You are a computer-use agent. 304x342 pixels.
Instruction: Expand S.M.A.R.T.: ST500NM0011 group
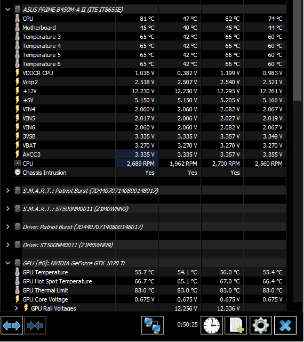point(8,209)
